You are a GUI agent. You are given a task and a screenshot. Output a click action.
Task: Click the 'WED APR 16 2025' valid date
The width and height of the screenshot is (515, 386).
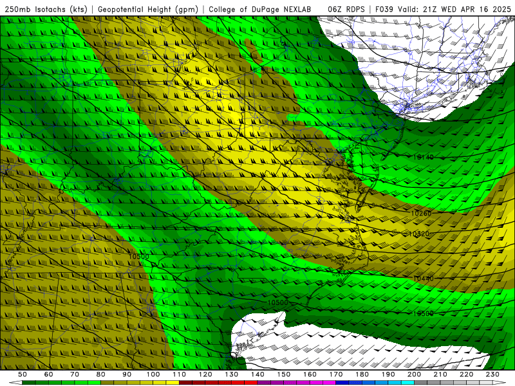click(x=476, y=9)
